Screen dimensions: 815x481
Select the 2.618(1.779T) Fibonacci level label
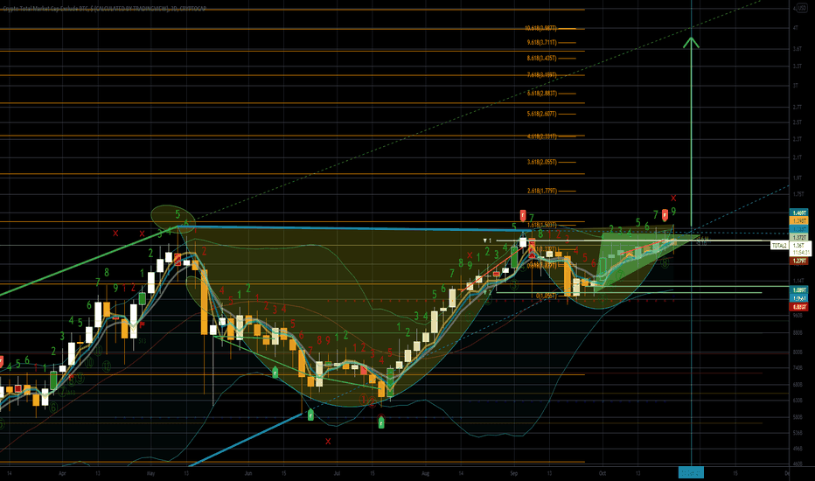pyautogui.click(x=541, y=191)
